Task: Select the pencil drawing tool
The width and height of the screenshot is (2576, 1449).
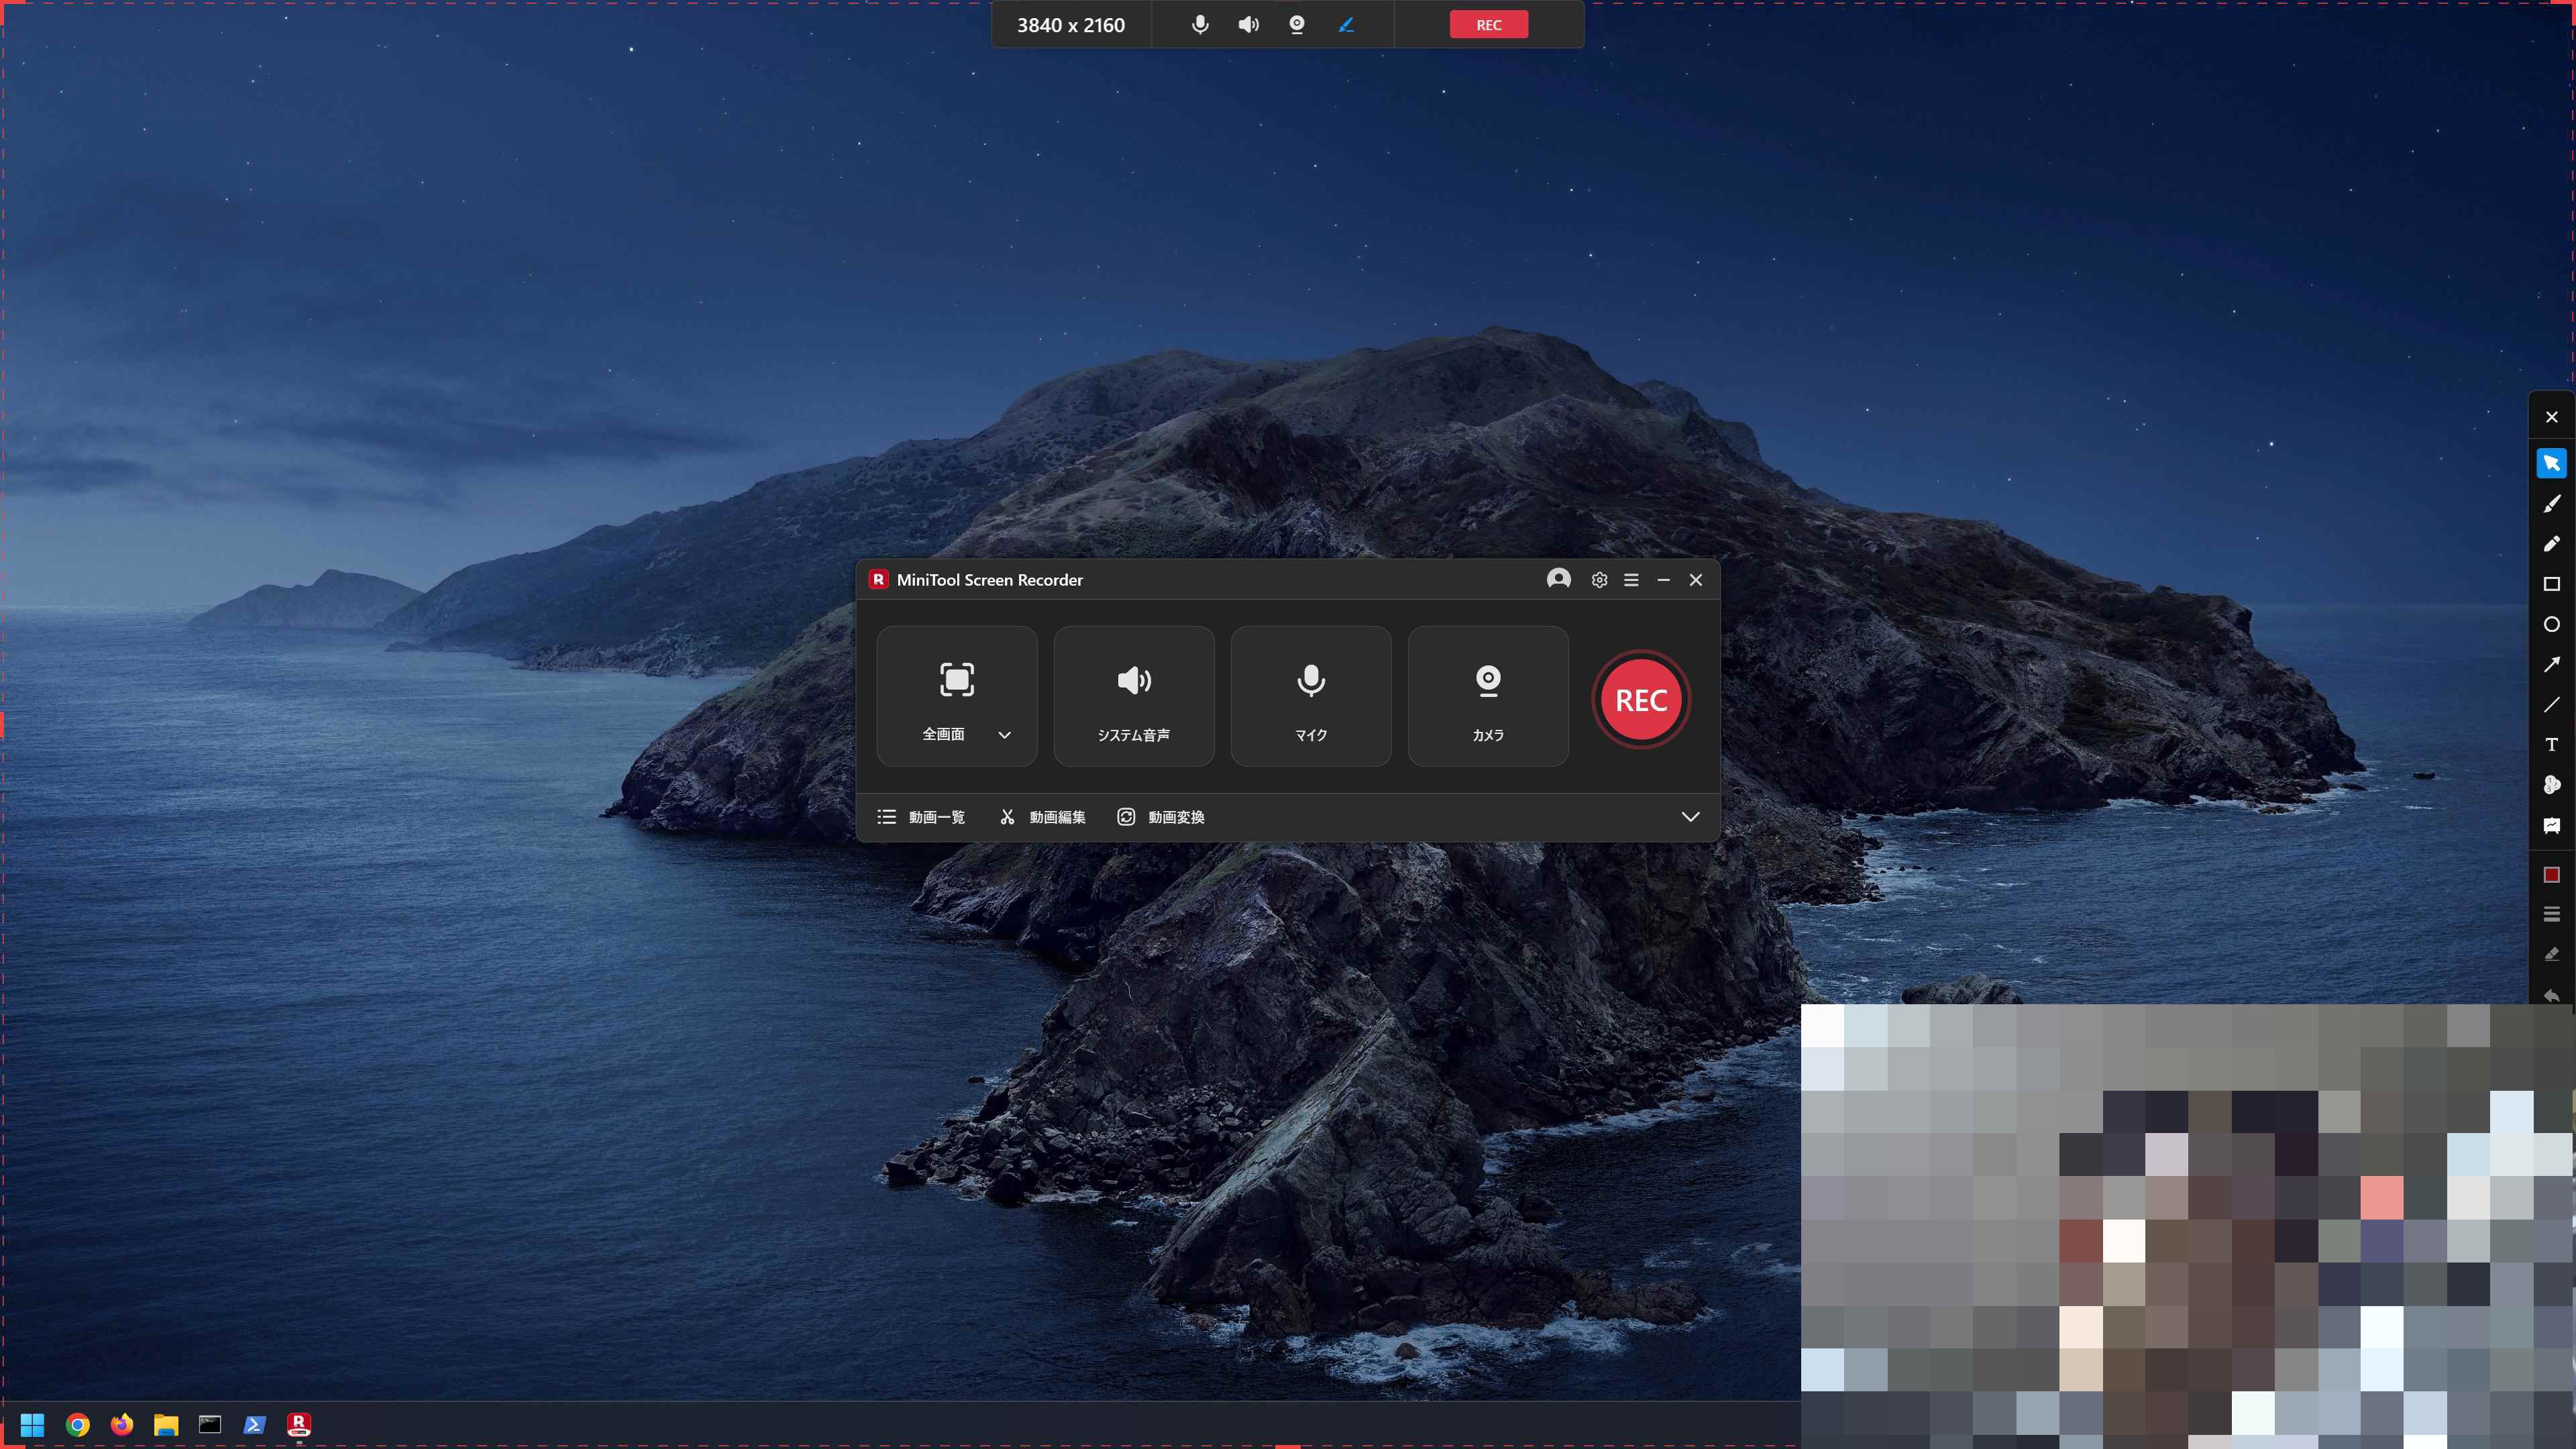Action: (x=2551, y=544)
